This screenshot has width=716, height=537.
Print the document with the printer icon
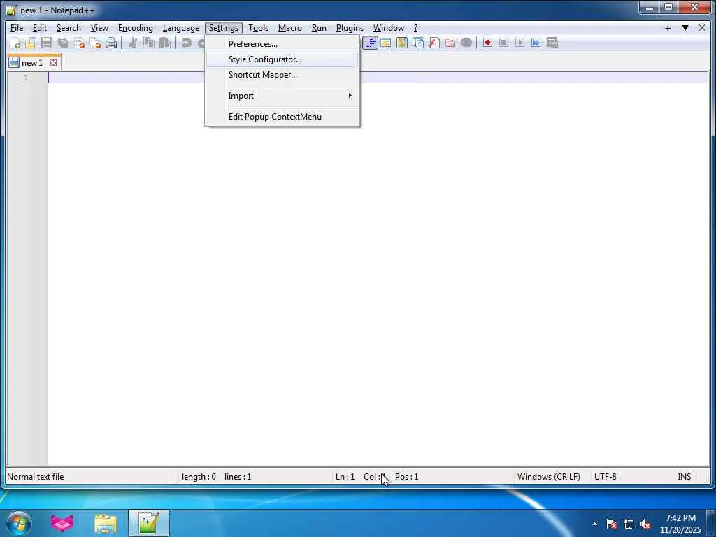pyautogui.click(x=111, y=43)
